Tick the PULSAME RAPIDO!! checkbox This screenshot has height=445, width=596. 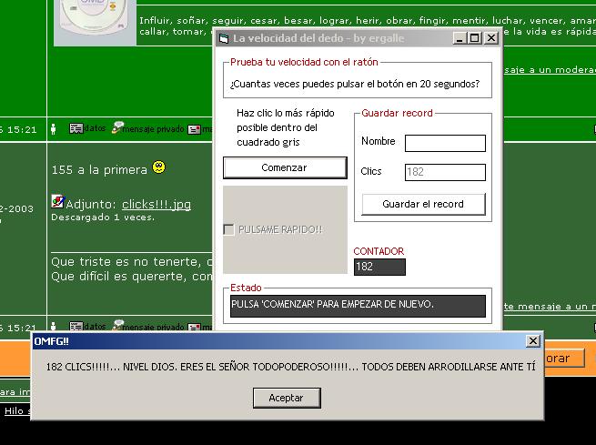(x=228, y=229)
